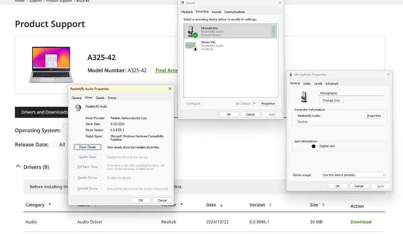Click the 2024/10/22 date cell
403x234 pixels.
pos(217,222)
